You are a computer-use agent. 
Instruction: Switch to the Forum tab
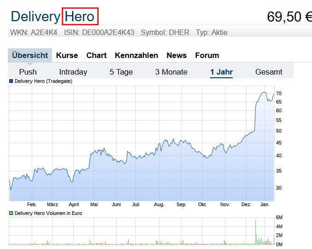pos(207,55)
